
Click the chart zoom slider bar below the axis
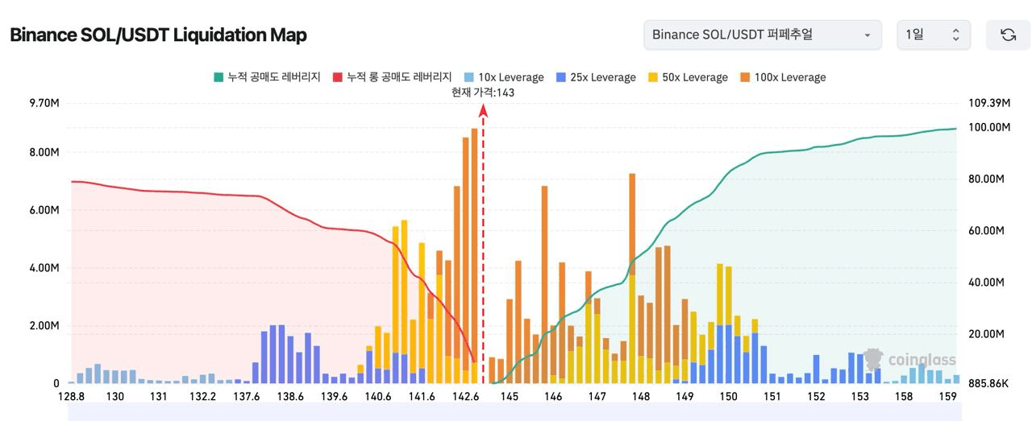click(x=515, y=412)
